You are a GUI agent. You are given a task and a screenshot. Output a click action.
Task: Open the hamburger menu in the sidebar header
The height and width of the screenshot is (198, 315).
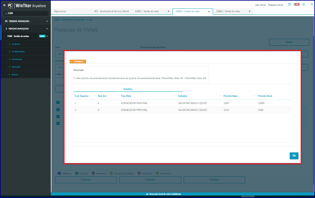click(4, 5)
